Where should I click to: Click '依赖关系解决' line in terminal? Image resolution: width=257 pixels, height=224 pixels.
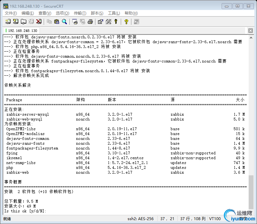tap(18, 85)
